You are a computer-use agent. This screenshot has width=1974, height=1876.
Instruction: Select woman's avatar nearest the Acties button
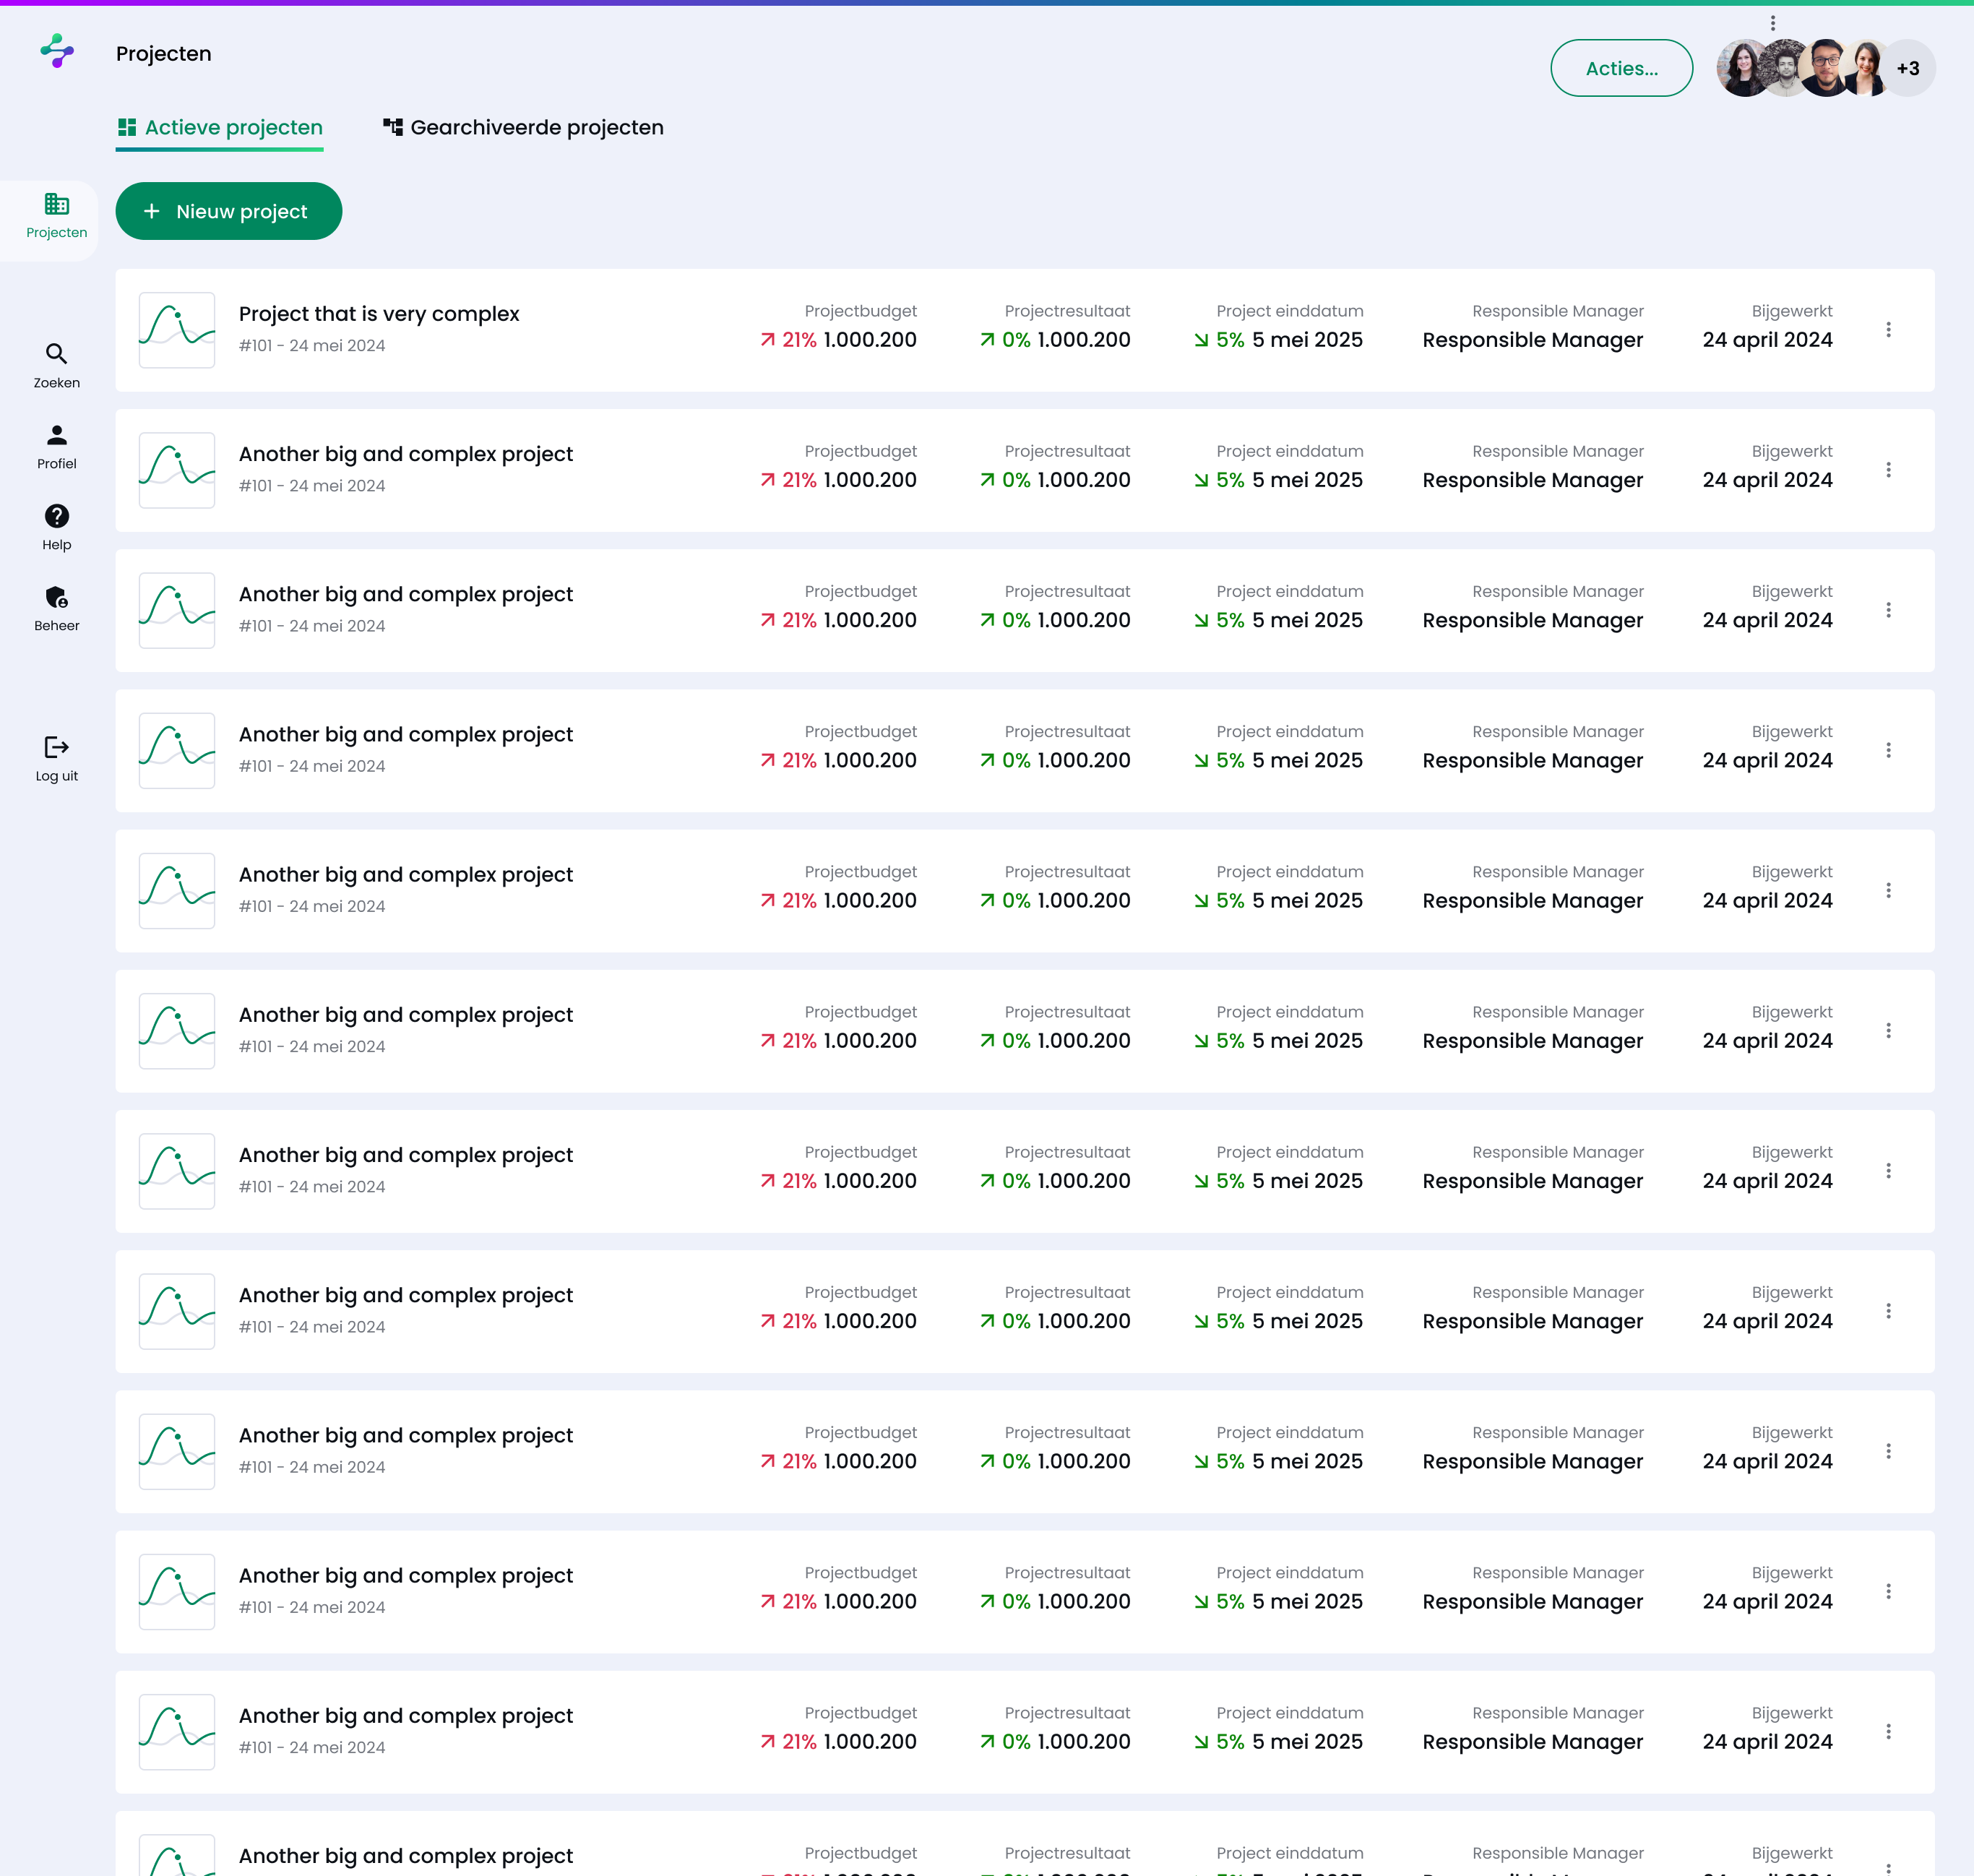(1744, 68)
